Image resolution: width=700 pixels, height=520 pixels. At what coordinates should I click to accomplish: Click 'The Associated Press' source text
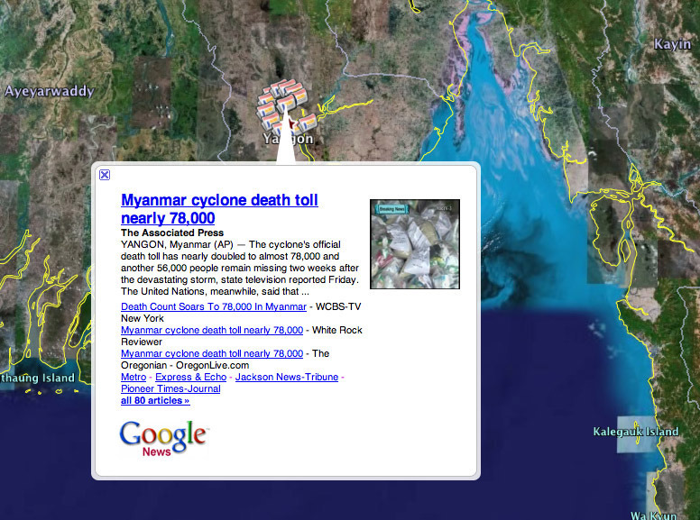coord(172,233)
